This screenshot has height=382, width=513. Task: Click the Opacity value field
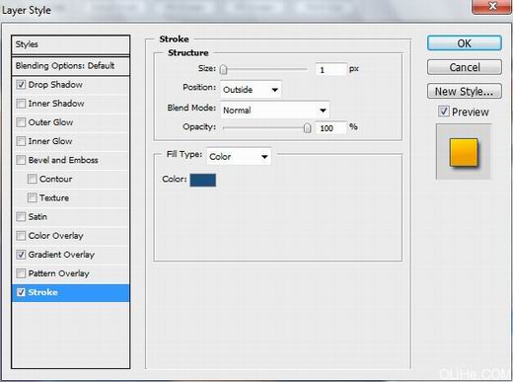(x=330, y=128)
